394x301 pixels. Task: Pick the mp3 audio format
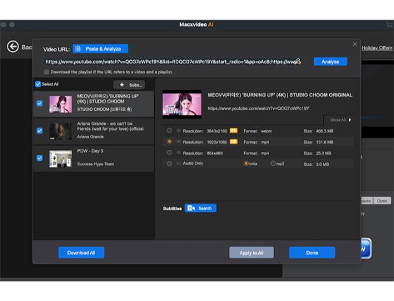[273, 163]
